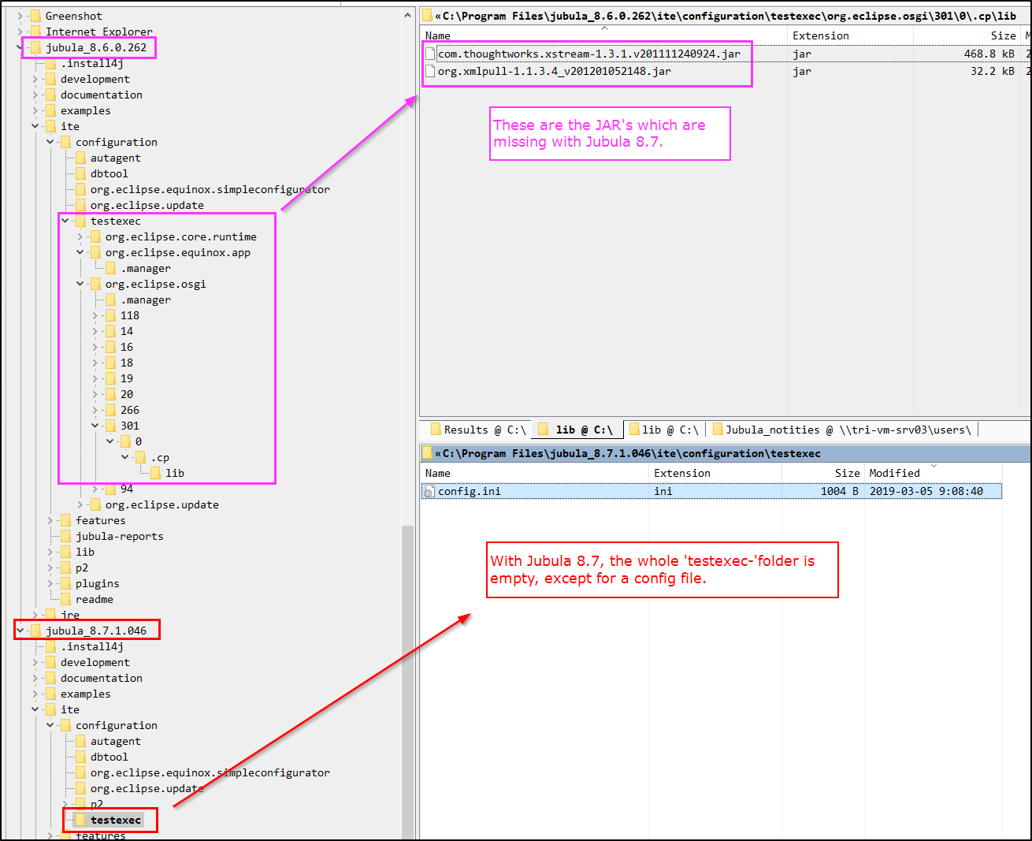Collapse the jubula_8.6.0.262 tree node

point(20,47)
